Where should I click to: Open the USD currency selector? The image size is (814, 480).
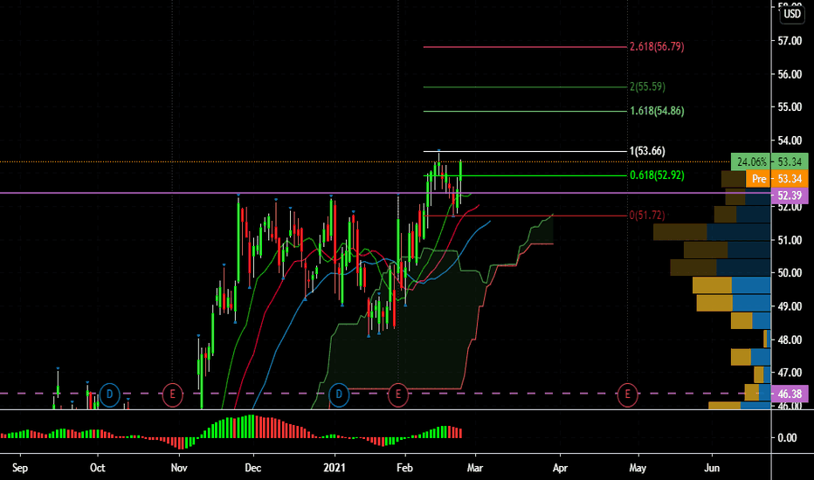(792, 14)
